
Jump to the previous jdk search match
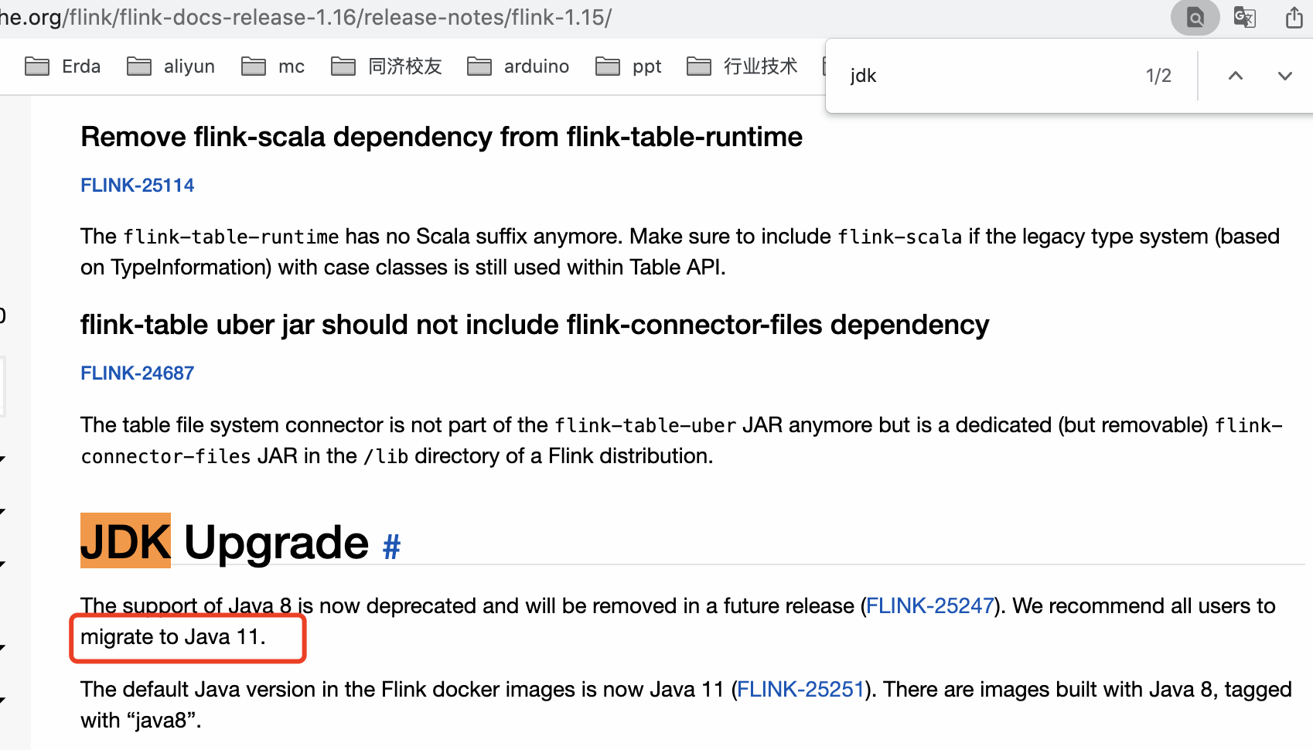(1236, 76)
